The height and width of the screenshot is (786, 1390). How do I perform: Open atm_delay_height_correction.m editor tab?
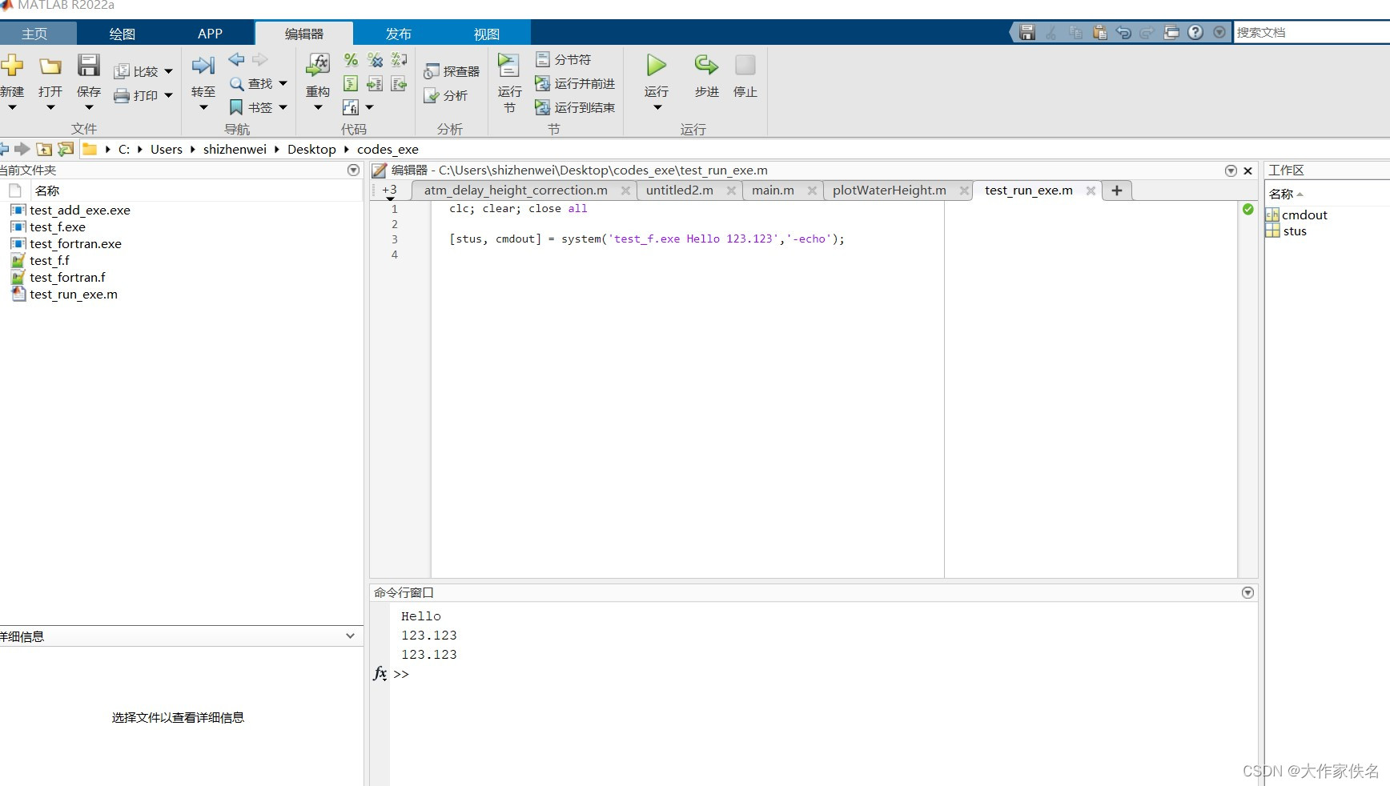516,190
